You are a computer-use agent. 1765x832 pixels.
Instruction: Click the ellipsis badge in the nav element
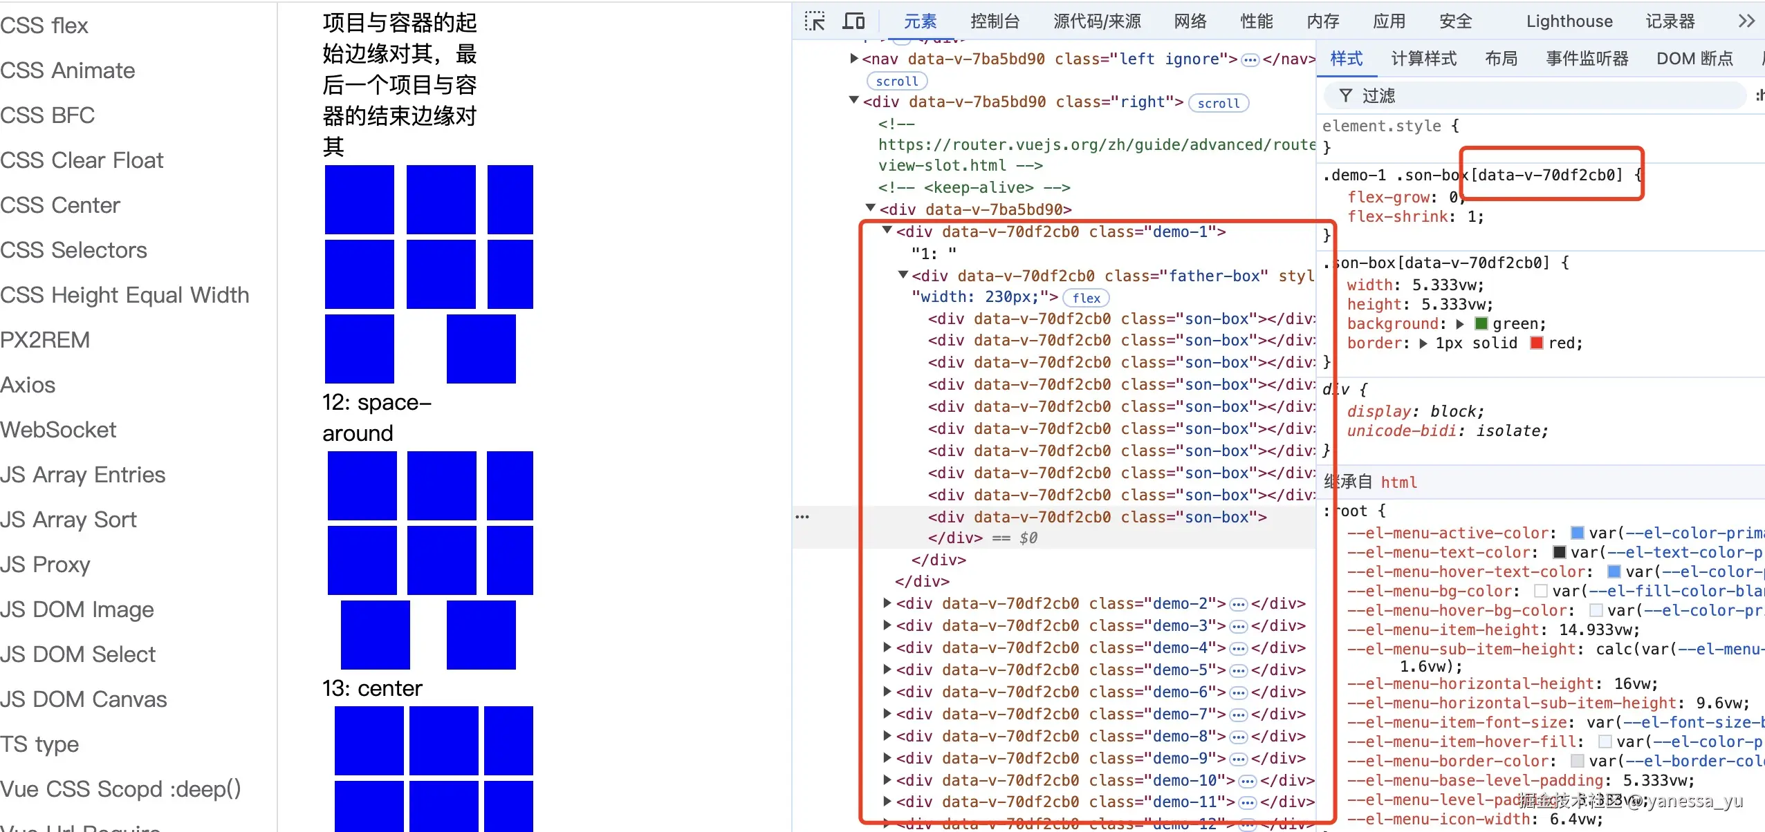pos(1250,60)
